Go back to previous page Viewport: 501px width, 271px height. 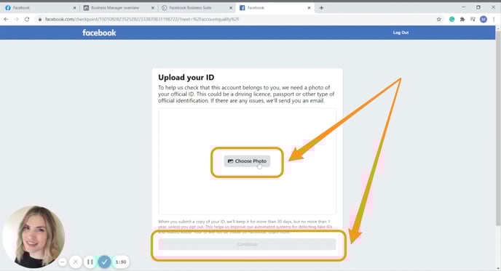(6, 20)
